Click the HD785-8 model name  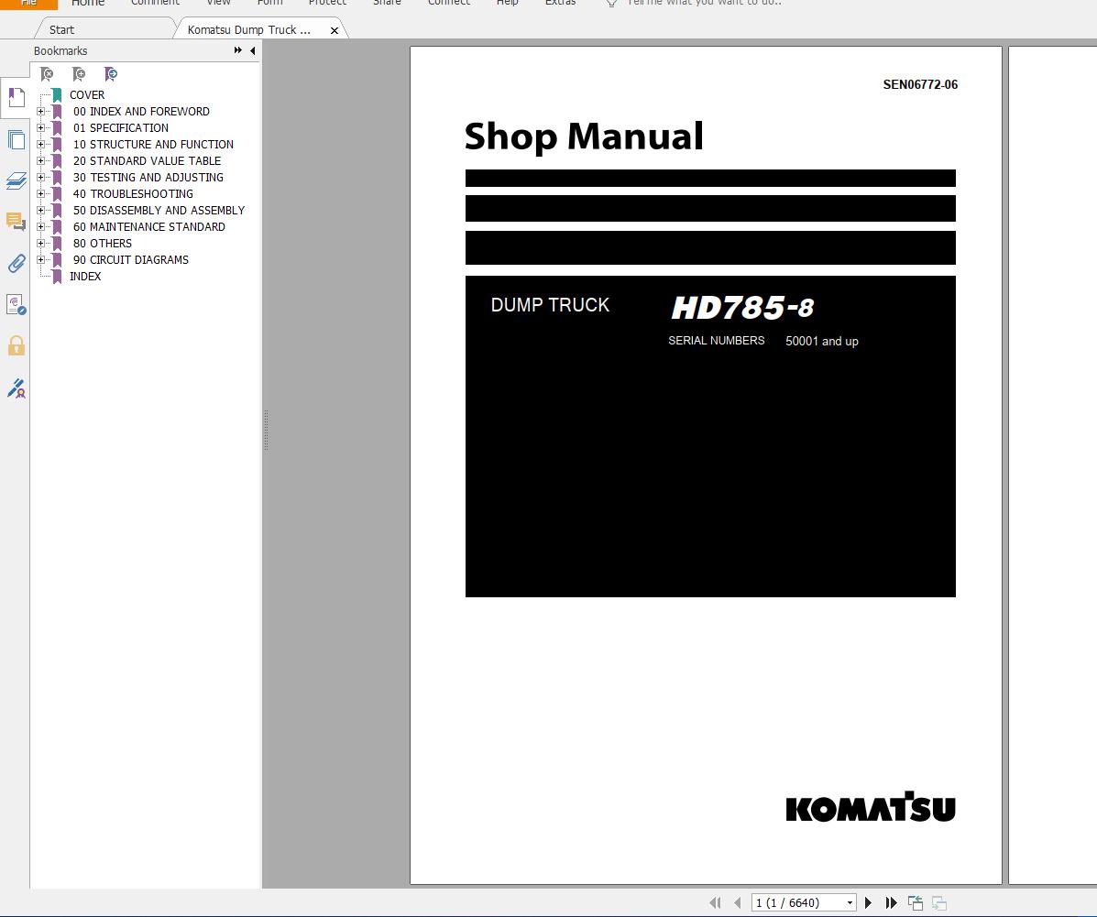(x=742, y=307)
